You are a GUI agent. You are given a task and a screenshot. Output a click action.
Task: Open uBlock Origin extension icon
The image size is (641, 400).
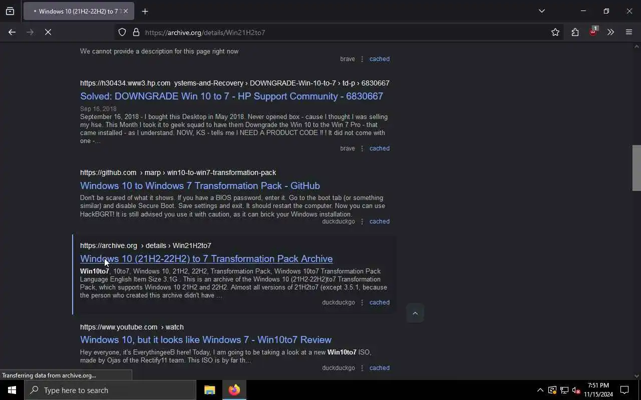[593, 32]
